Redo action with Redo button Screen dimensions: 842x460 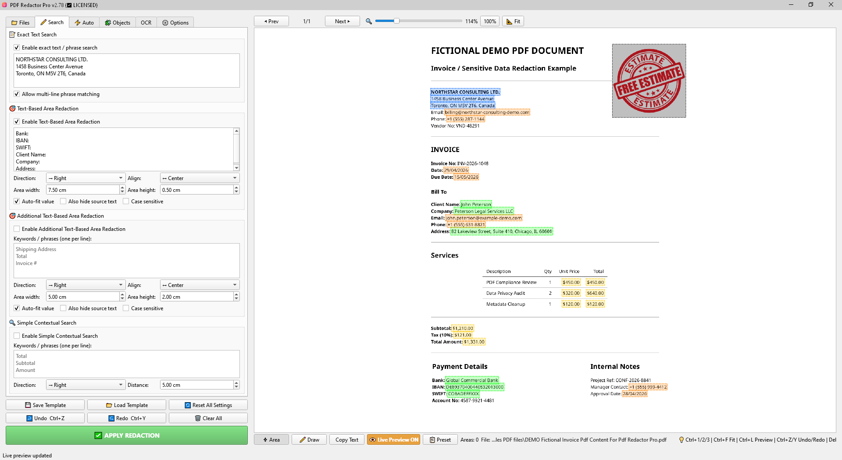coord(127,418)
